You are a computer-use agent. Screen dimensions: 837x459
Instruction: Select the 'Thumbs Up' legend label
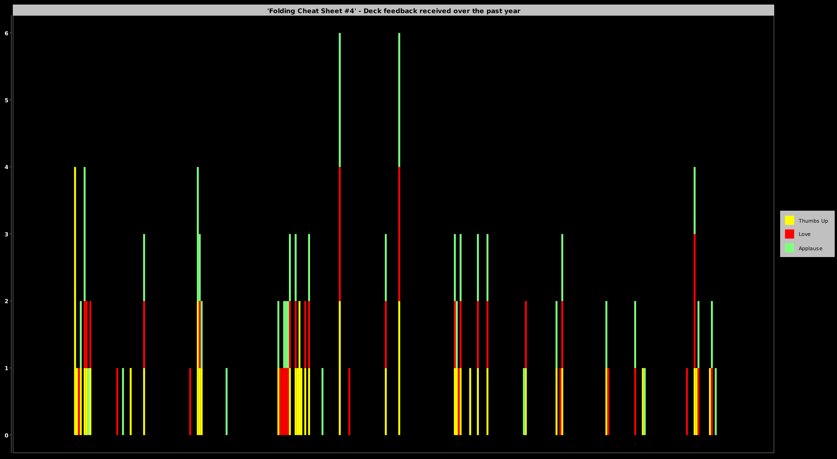[813, 221]
